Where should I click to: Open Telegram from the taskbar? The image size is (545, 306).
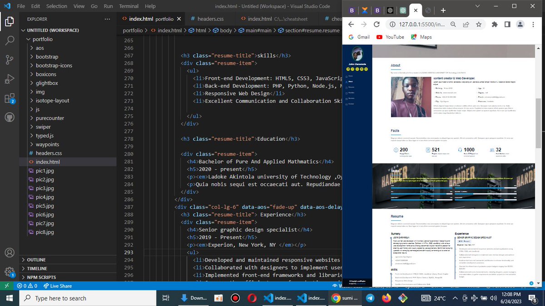pos(370,298)
